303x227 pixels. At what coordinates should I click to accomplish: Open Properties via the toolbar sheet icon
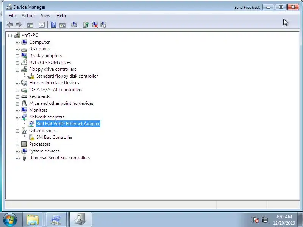(x=42, y=25)
